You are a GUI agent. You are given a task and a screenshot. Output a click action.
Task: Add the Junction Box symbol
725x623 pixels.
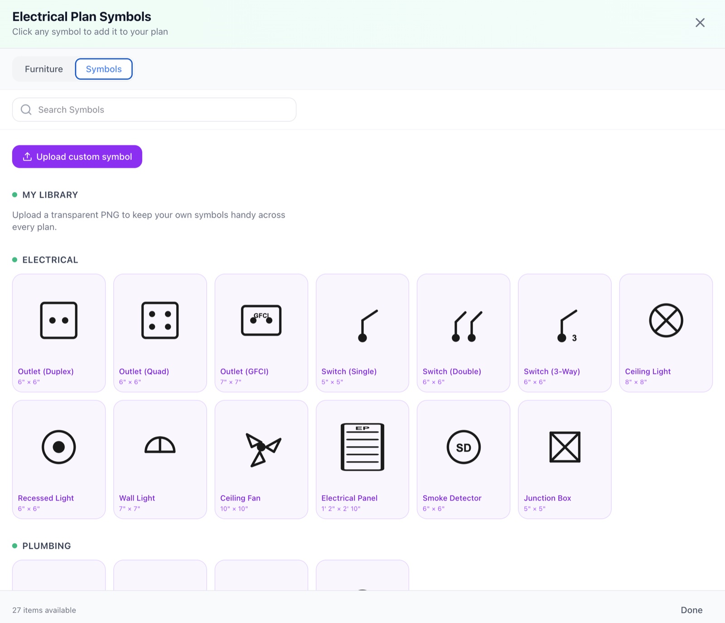(565, 459)
